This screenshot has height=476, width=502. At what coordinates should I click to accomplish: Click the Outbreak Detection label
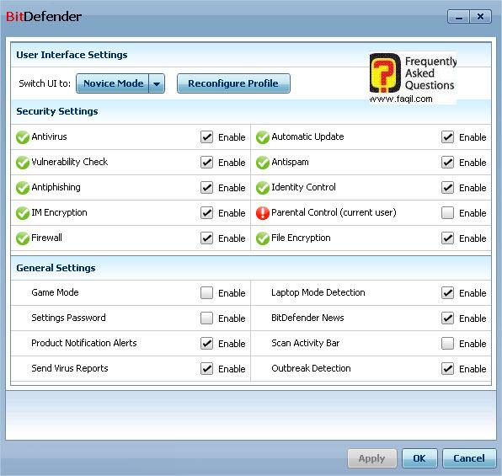coord(311,368)
